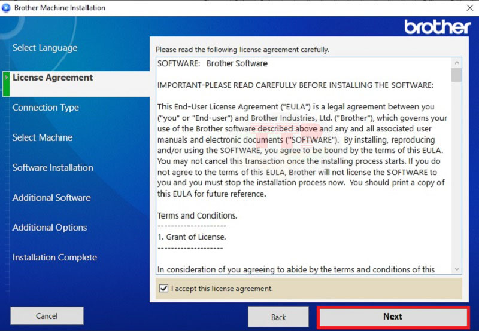Viewport: 479px width, 331px height.
Task: Uncheck the accept license agreement checkbox
Action: coord(164,289)
